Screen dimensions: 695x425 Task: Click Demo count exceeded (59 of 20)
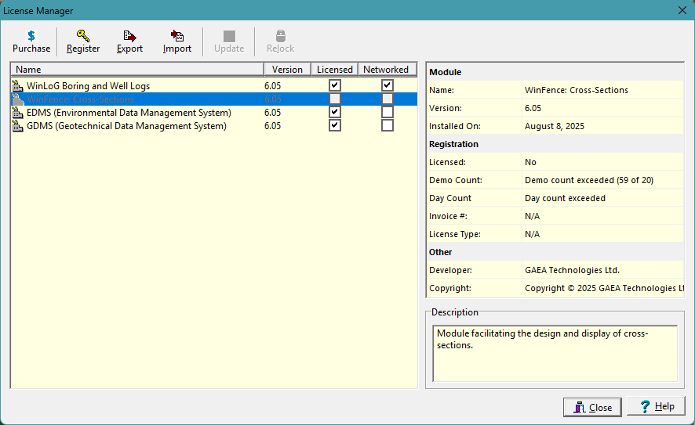coord(589,180)
